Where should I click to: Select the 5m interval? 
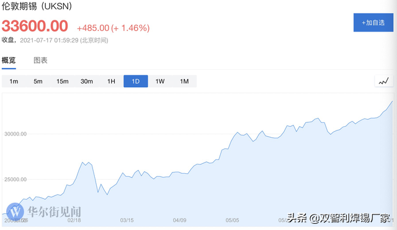[38, 81]
